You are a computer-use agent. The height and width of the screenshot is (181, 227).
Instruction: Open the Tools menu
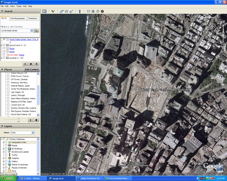click(19, 6)
